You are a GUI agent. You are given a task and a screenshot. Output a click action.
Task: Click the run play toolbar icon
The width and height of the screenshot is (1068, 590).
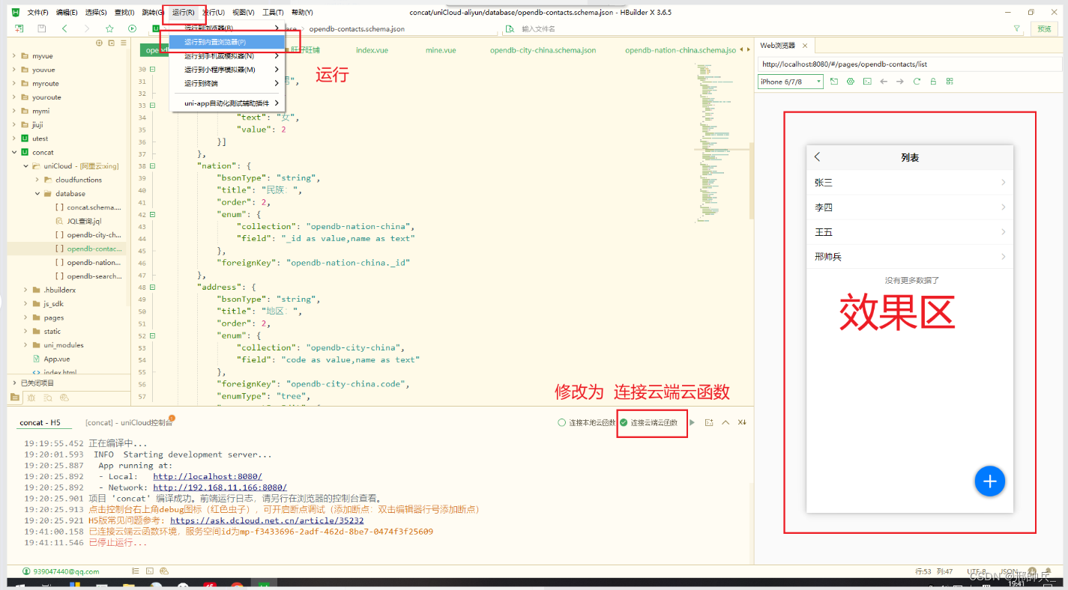(132, 28)
